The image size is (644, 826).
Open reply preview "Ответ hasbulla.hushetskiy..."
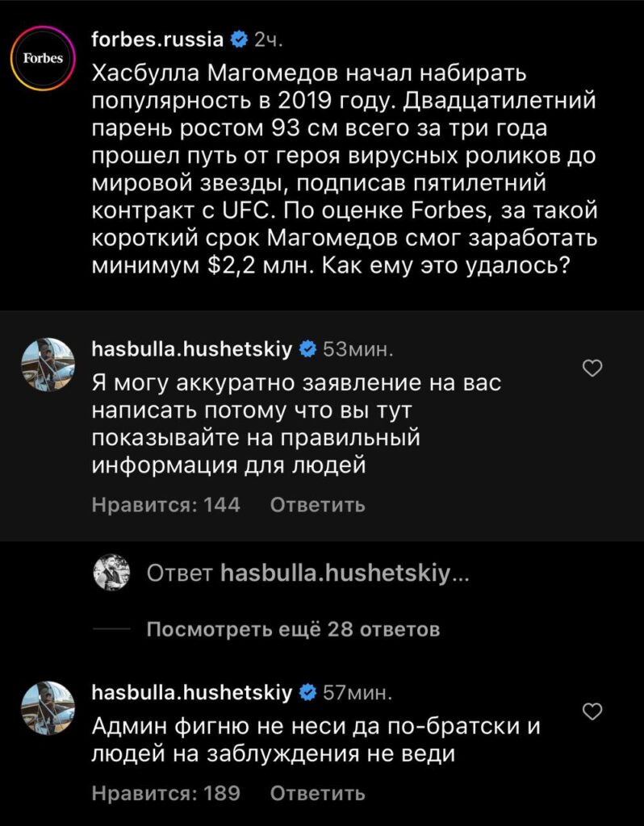coord(307,574)
